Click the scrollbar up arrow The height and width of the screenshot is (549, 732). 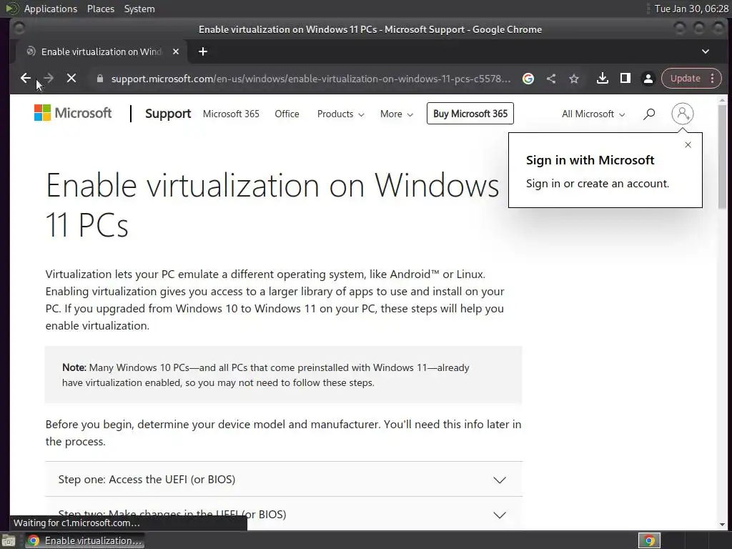coord(722,100)
